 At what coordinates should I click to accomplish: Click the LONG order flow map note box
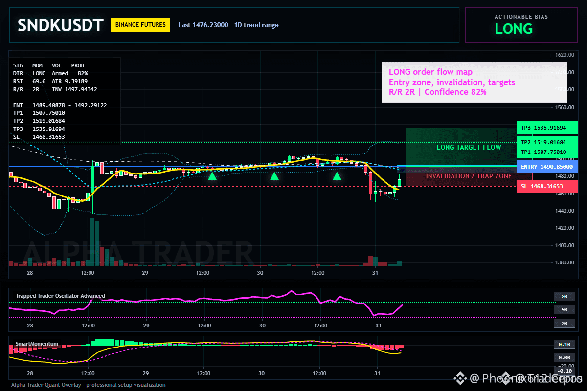(x=474, y=82)
